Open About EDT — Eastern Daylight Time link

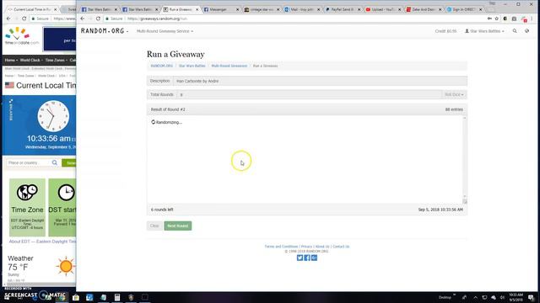click(x=43, y=242)
